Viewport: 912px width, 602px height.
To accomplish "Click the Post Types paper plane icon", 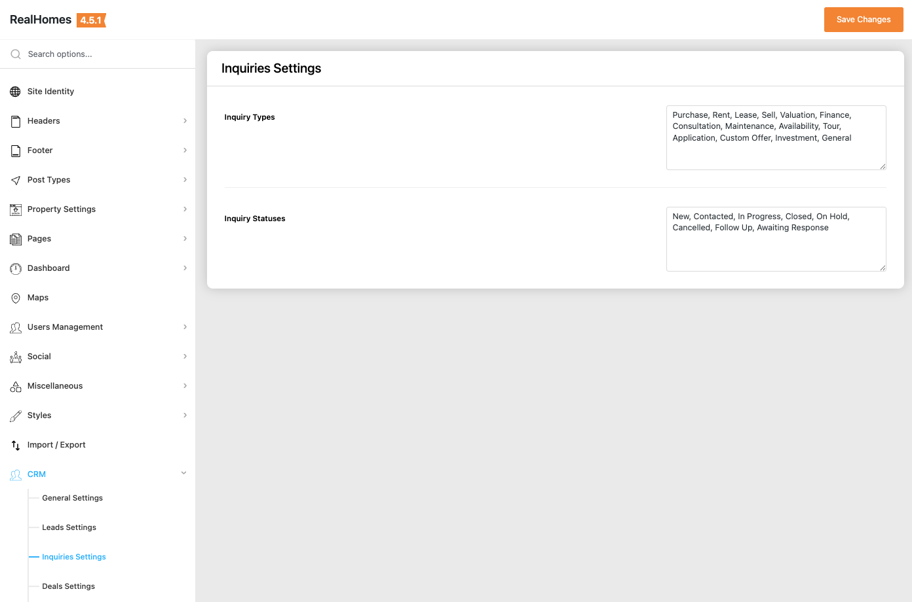I will coord(16,180).
